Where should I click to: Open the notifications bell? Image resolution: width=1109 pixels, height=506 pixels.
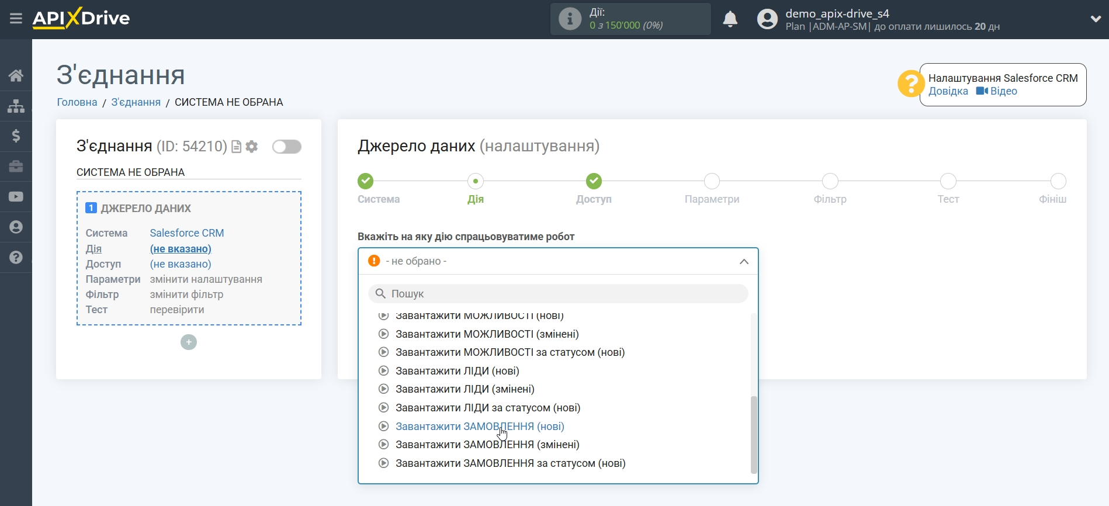730,19
